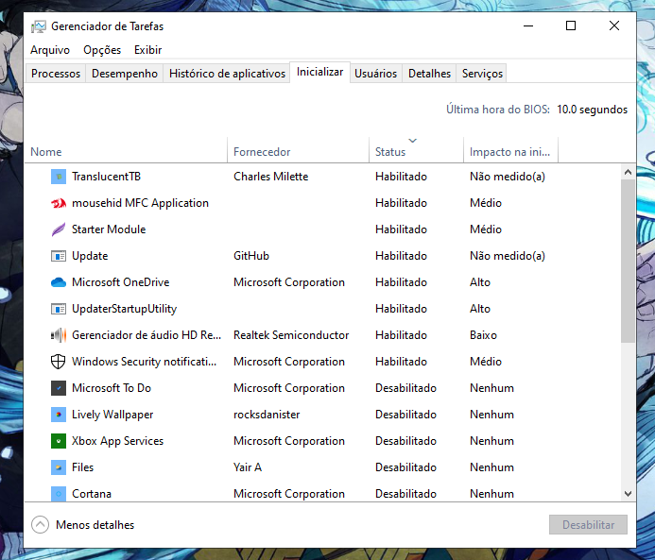Click the Starter Module feather icon
The image size is (655, 560).
coord(59,229)
